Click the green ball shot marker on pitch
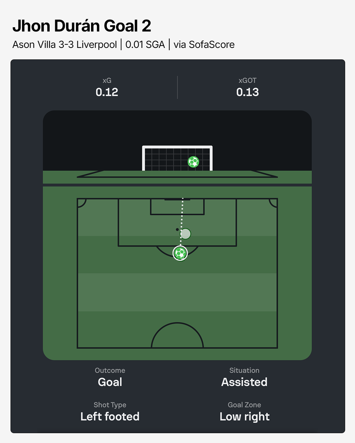Screen dimensions: 355x443 [x=180, y=253]
